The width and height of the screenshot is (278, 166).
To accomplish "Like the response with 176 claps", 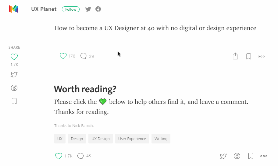I will (63, 56).
